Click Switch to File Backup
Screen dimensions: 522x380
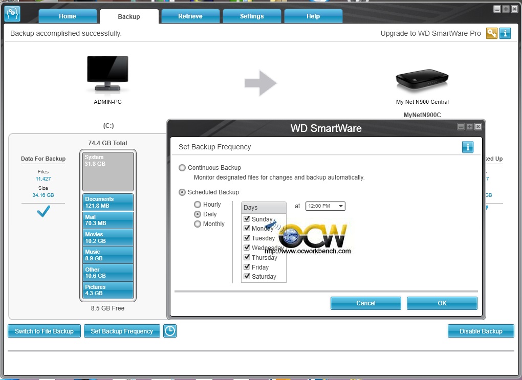click(x=45, y=331)
